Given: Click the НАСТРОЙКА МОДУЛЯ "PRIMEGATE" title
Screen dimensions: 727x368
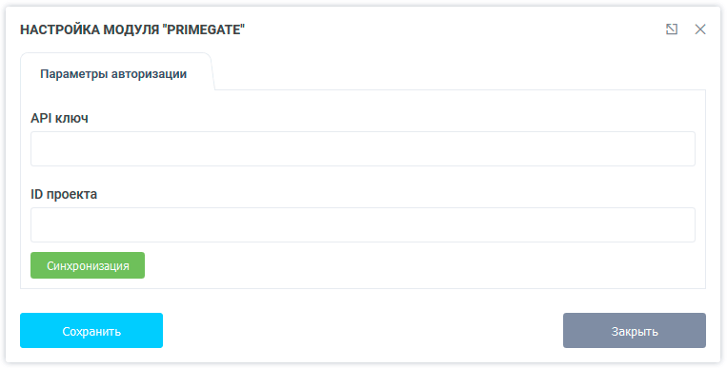Looking at the screenshot, I should (132, 29).
